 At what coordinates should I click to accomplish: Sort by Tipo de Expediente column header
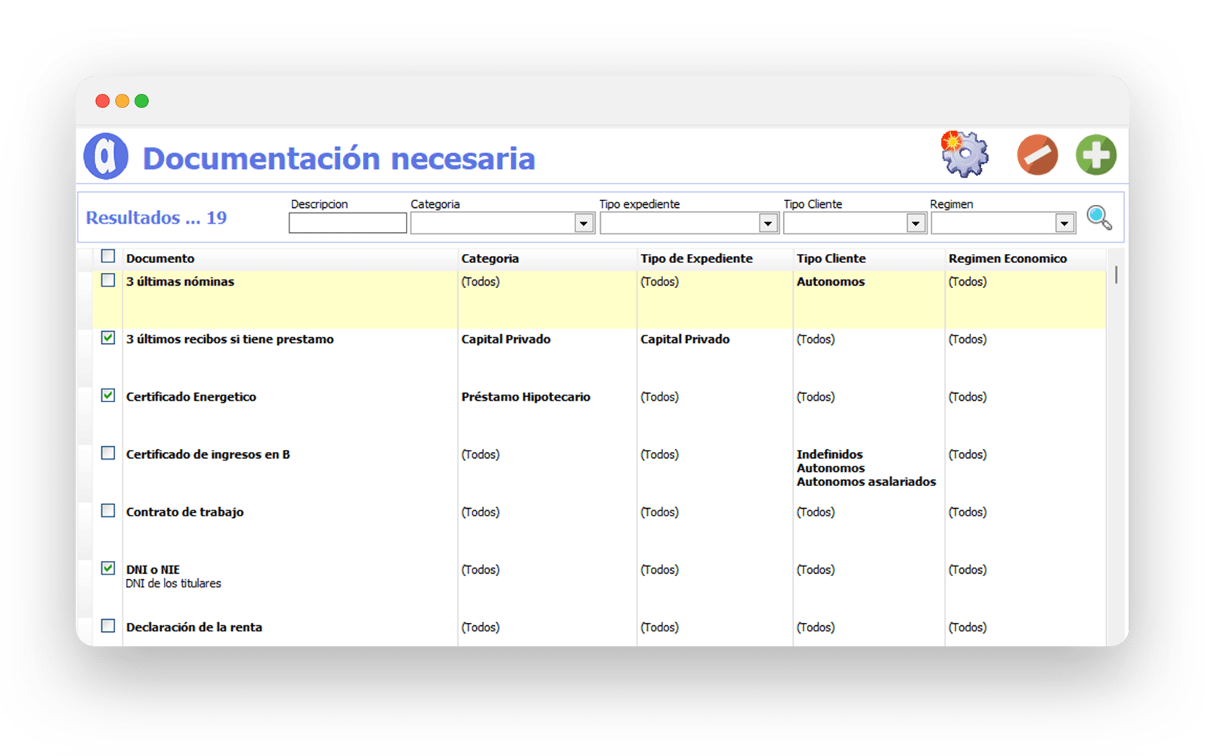point(696,259)
